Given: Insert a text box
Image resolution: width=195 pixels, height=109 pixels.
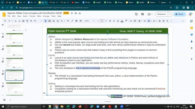Looking at the screenshot, I should tap(49, 21).
